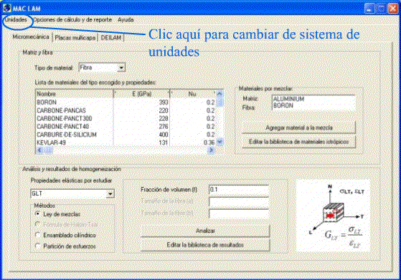
Task: Click the Analizar button
Action: 205,231
